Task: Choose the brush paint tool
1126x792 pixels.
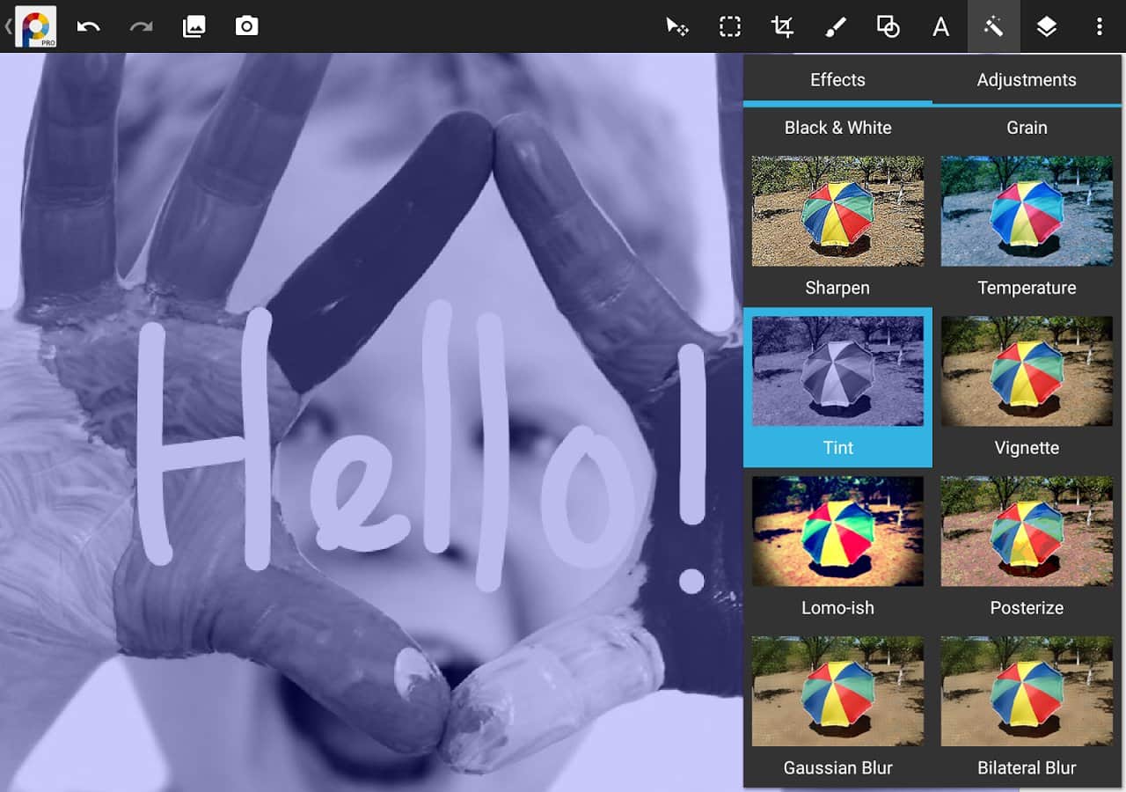Action: [835, 26]
